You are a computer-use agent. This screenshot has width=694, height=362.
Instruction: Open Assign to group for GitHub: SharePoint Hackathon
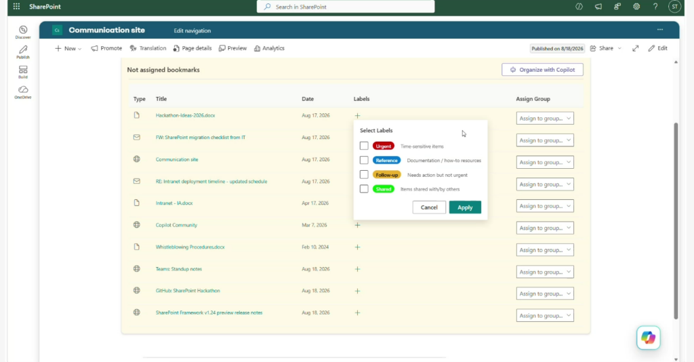click(545, 294)
